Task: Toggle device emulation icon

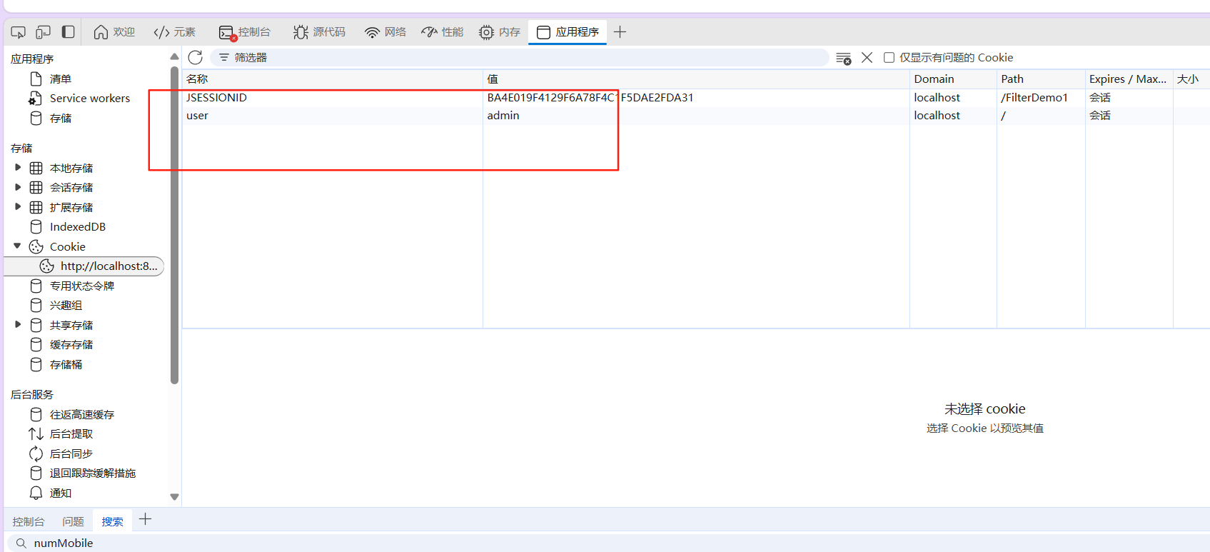Action: pos(44,32)
